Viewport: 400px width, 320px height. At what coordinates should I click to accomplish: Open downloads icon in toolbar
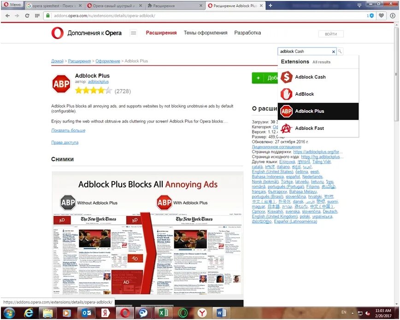[x=393, y=16]
